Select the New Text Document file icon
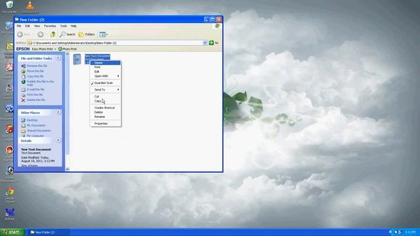Viewport: 420px width, 236px height. point(77,59)
